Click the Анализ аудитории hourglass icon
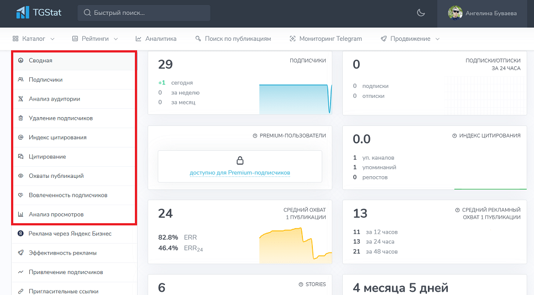 pos(20,99)
